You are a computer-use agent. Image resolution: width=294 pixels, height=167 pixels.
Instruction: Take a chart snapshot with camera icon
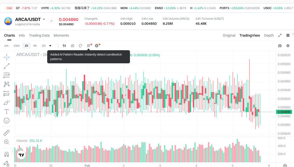(280, 46)
